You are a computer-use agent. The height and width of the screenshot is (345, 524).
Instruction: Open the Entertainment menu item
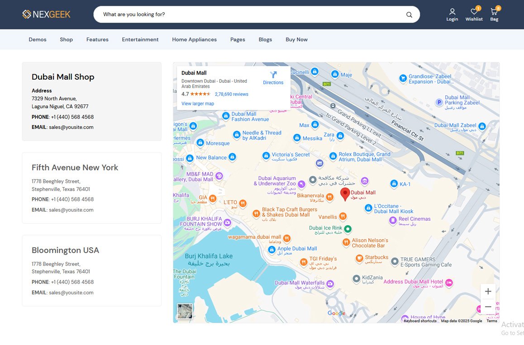tap(140, 39)
